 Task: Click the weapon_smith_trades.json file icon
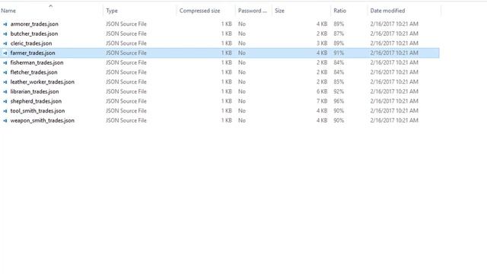pos(5,120)
